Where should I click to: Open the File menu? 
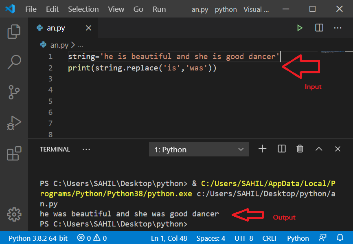click(31, 9)
